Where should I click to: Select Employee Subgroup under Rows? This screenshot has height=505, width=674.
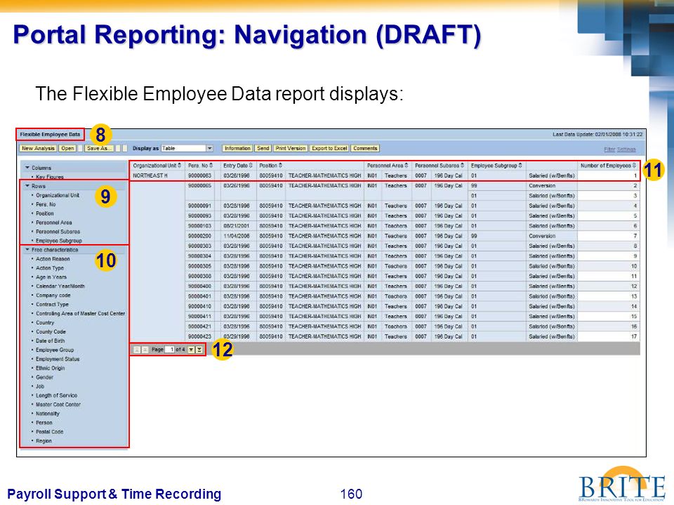(x=59, y=241)
